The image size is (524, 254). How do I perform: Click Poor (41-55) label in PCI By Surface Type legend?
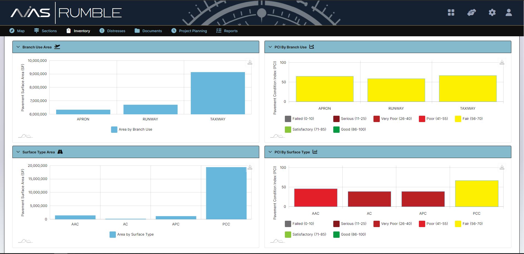pyautogui.click(x=437, y=224)
